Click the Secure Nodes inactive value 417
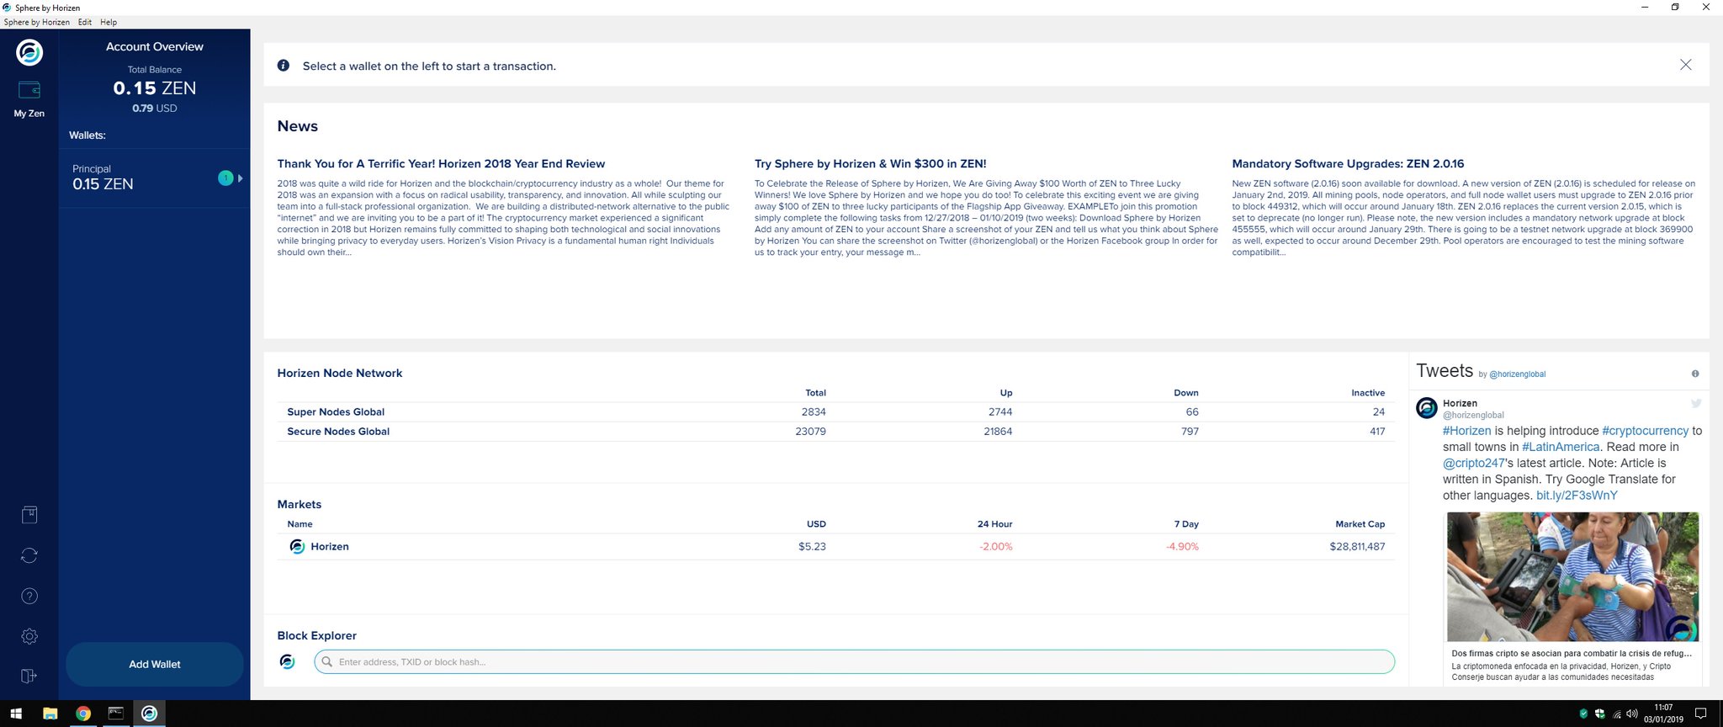Image resolution: width=1723 pixels, height=727 pixels. 1377,432
